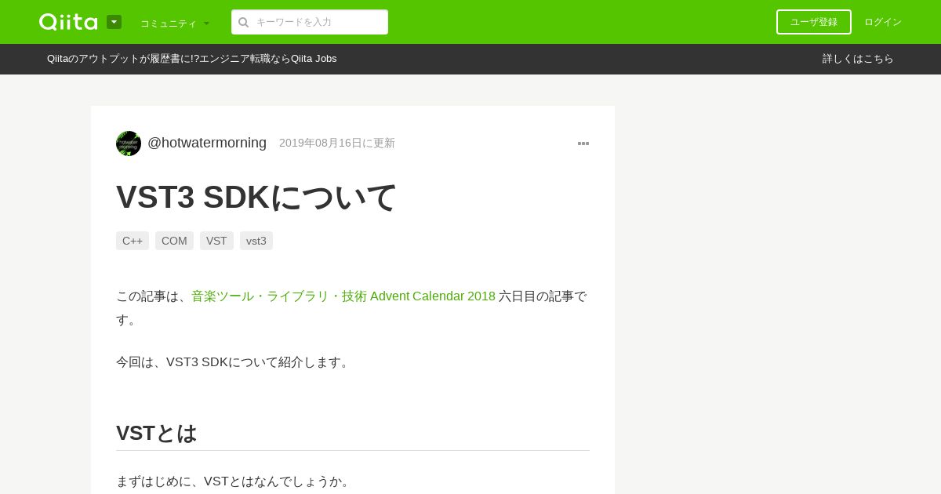Screen dimensions: 941x494
Task: Select the uppercase VST tag
Action: 216,241
